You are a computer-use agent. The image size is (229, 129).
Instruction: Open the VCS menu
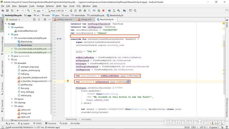pos(78,6)
